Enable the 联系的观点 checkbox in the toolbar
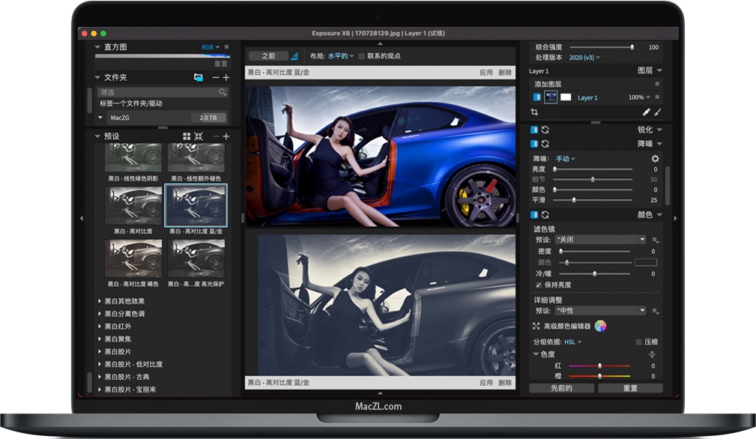 click(x=360, y=56)
